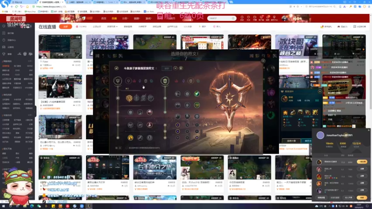Screen dimensions: 372x209
Task: Click the yellow 一键全配 button in helper panel
Action: 362,162
